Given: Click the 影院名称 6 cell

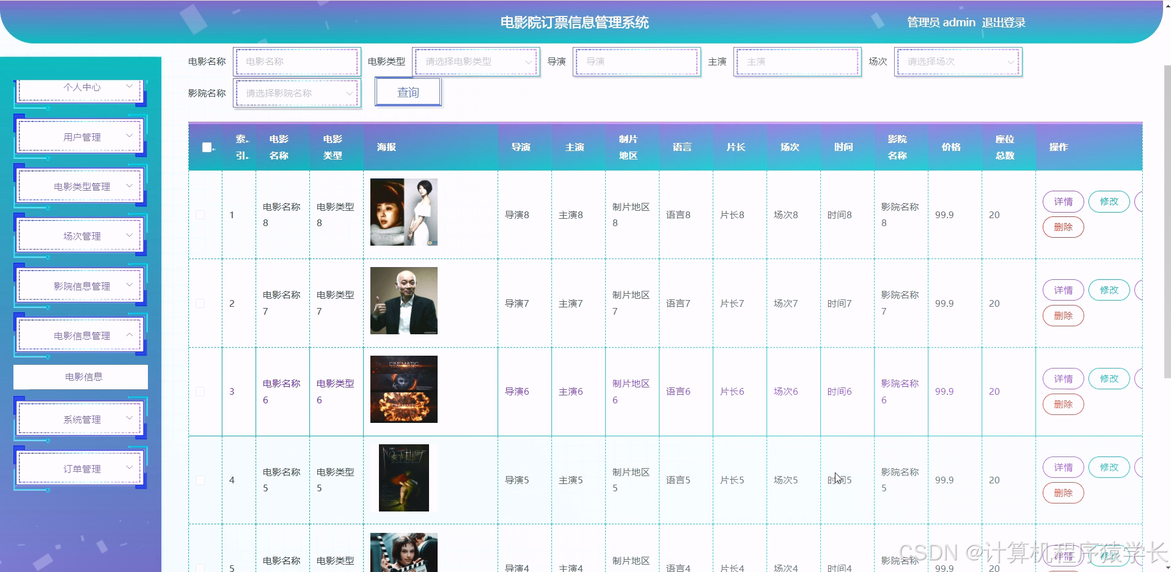Looking at the screenshot, I should [x=900, y=392].
